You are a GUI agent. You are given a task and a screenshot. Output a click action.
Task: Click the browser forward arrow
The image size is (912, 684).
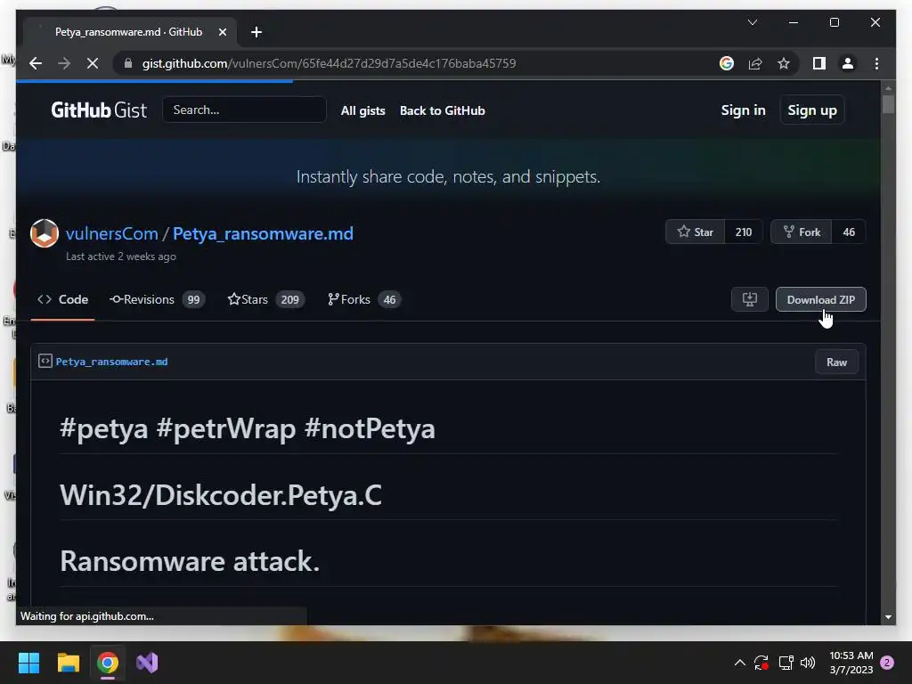tap(64, 63)
